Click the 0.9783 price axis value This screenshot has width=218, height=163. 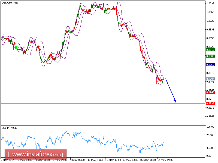[x=210, y=82]
